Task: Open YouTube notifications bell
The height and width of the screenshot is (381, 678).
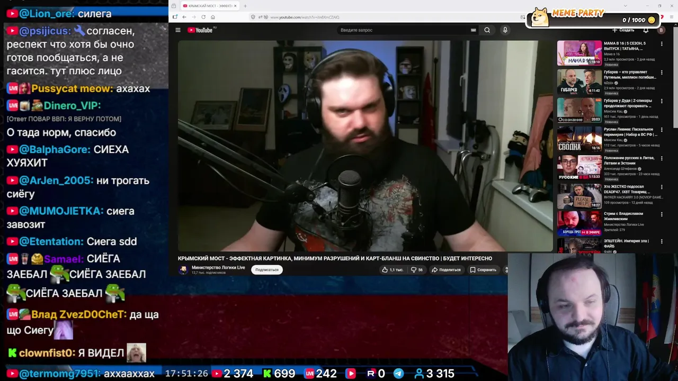Action: coord(646,30)
